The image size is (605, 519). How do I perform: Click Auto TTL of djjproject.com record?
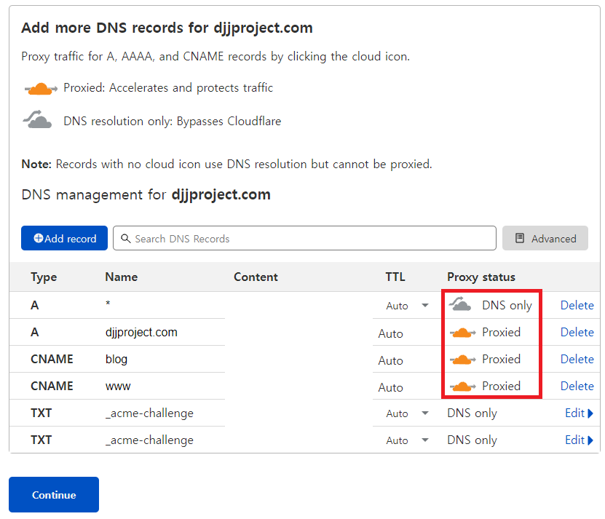click(x=390, y=334)
